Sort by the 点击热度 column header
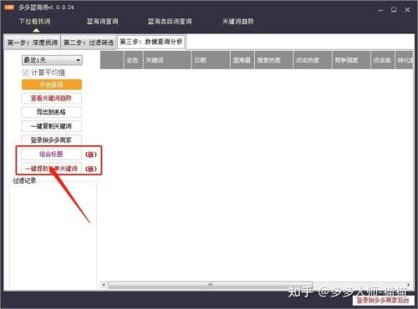The width and height of the screenshot is (418, 309). coord(313,60)
